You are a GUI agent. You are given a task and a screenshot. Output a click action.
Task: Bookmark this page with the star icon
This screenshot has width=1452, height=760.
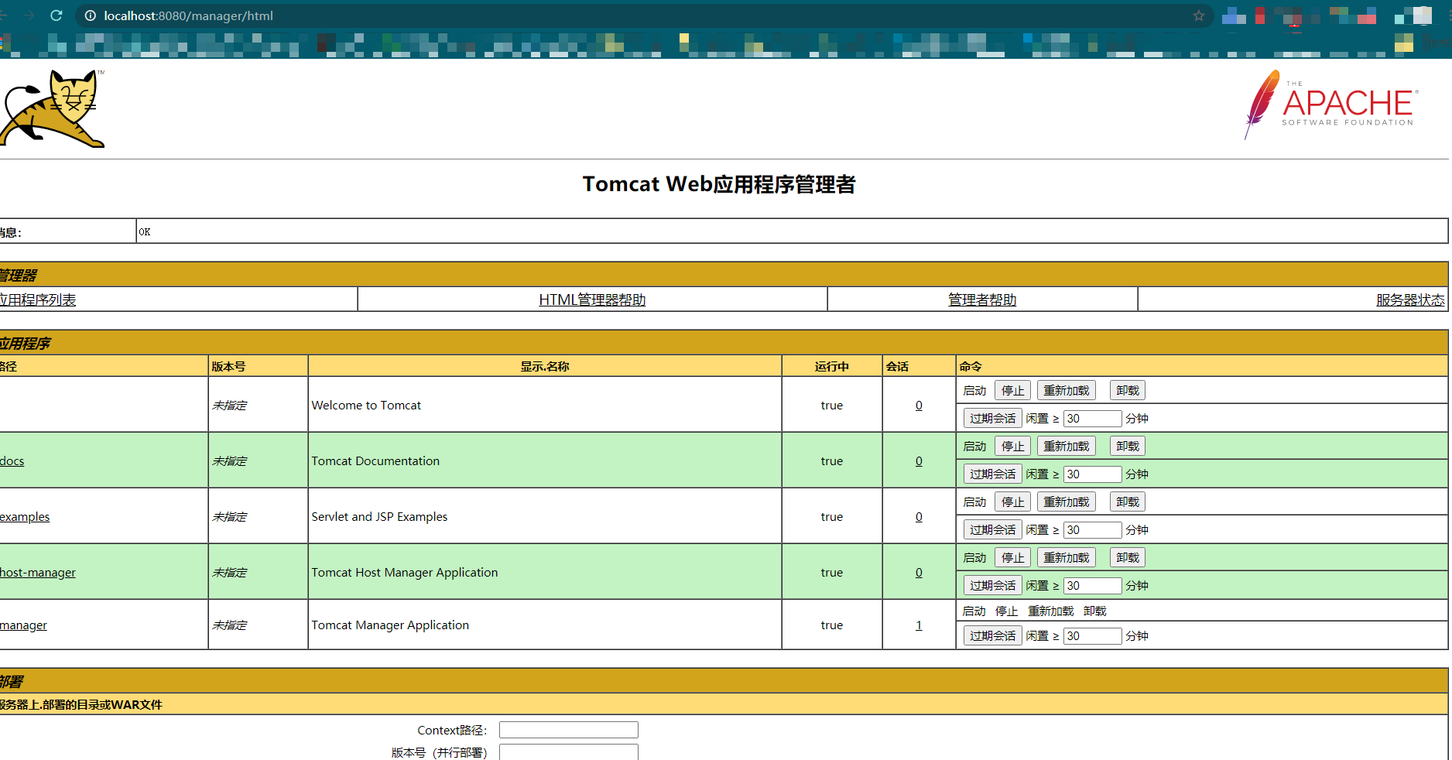click(x=1199, y=15)
